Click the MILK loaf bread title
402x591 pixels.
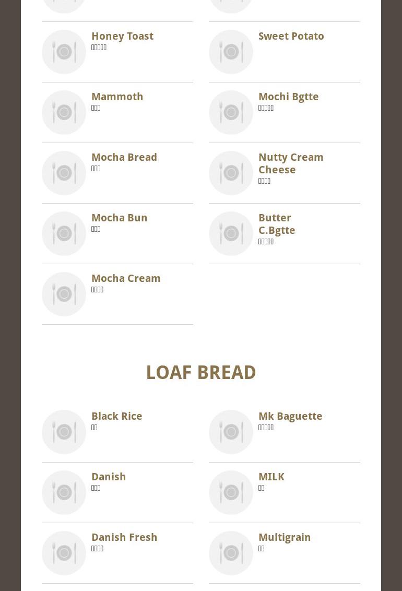coord(271,477)
